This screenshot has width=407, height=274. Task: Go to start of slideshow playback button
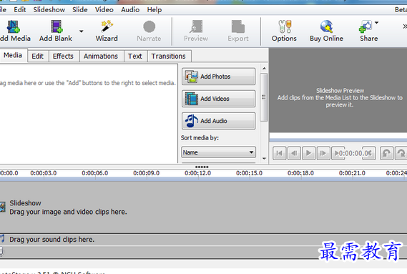[x=280, y=153]
